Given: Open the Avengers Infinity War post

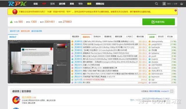Looking at the screenshot, I should tap(110, 62).
